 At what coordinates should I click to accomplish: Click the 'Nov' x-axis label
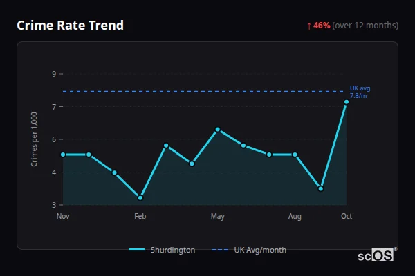63,216
